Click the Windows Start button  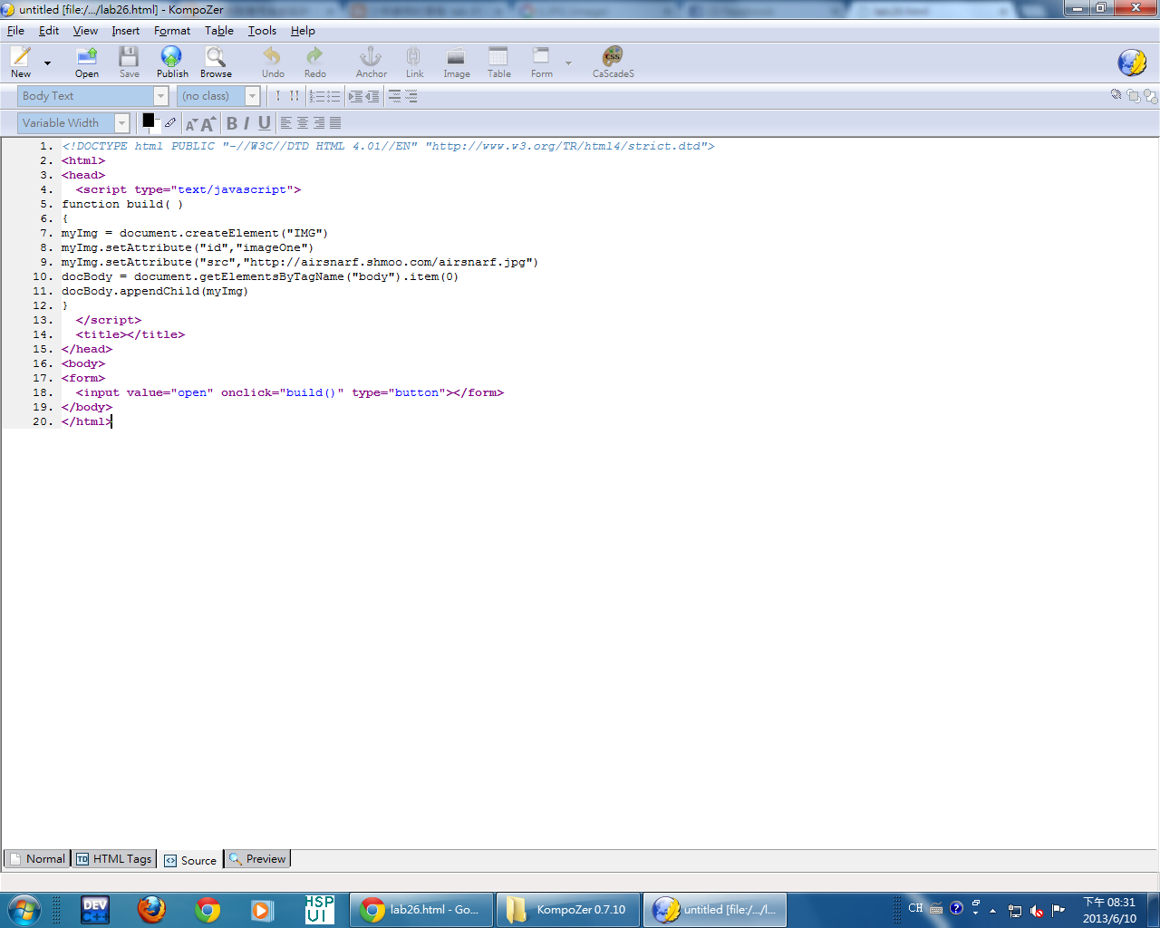[24, 909]
